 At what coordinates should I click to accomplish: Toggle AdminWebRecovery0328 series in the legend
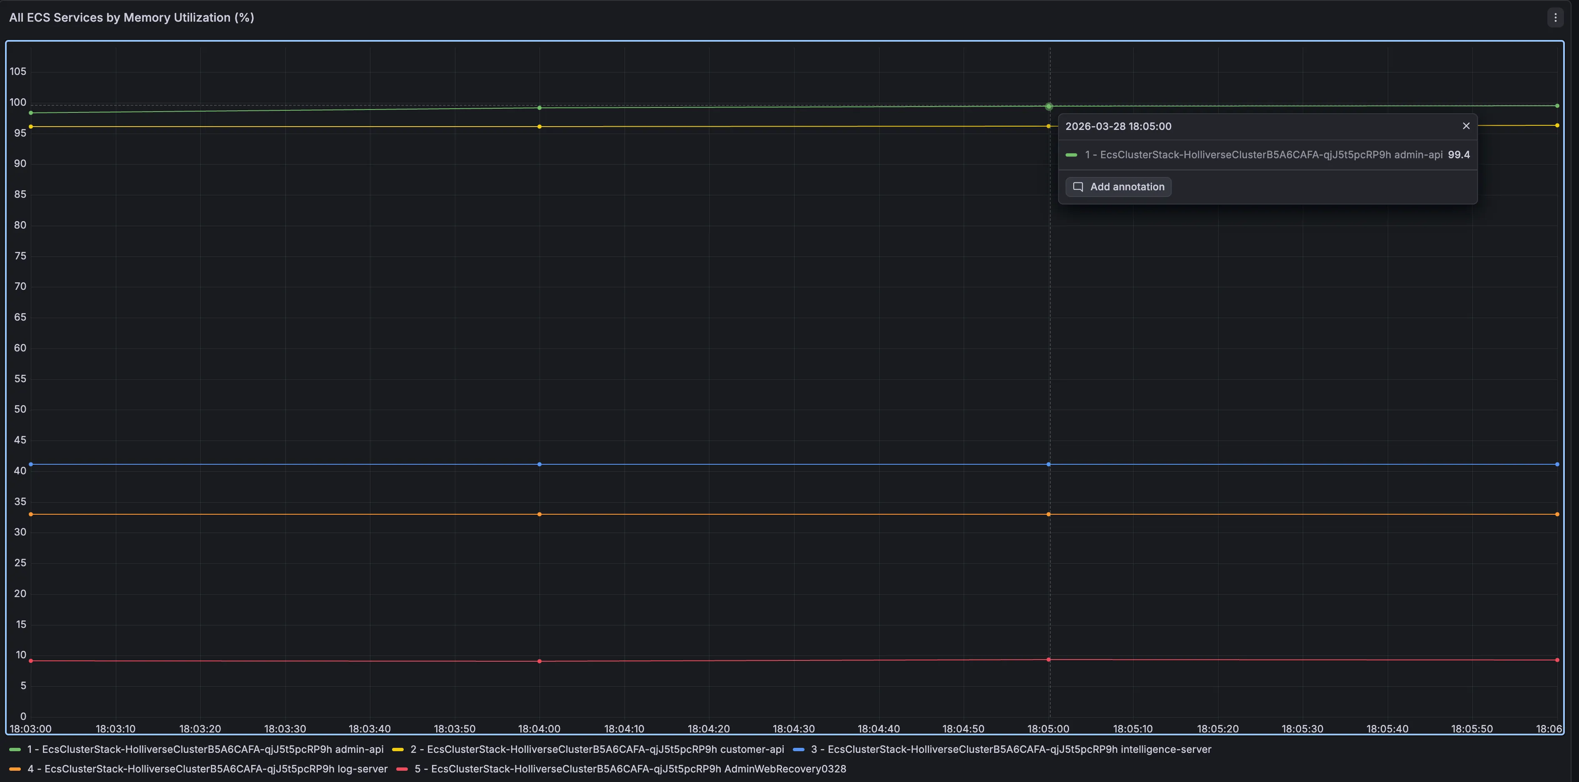coord(630,769)
